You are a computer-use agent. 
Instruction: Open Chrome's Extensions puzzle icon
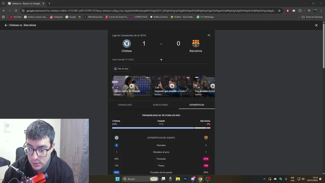coord(300,11)
